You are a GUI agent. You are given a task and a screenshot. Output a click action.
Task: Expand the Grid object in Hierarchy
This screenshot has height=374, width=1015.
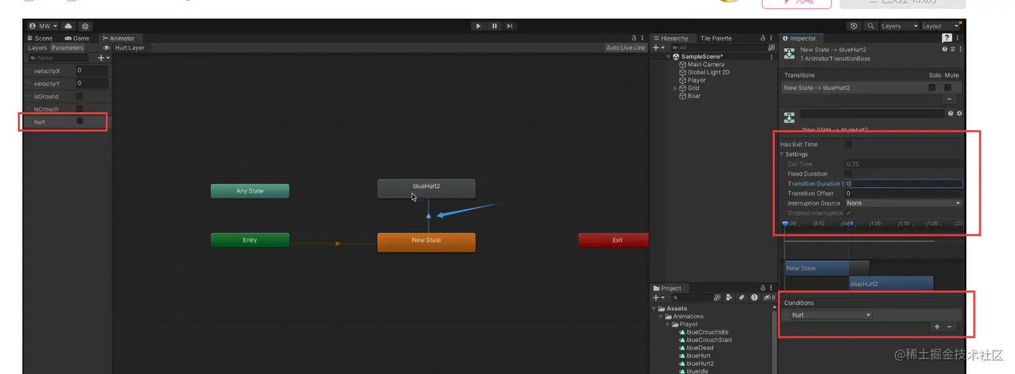675,88
